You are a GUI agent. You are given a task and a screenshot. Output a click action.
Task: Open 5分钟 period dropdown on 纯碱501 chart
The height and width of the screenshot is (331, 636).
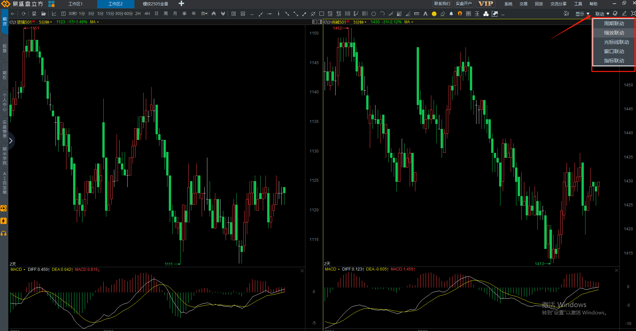pyautogui.click(x=360, y=22)
